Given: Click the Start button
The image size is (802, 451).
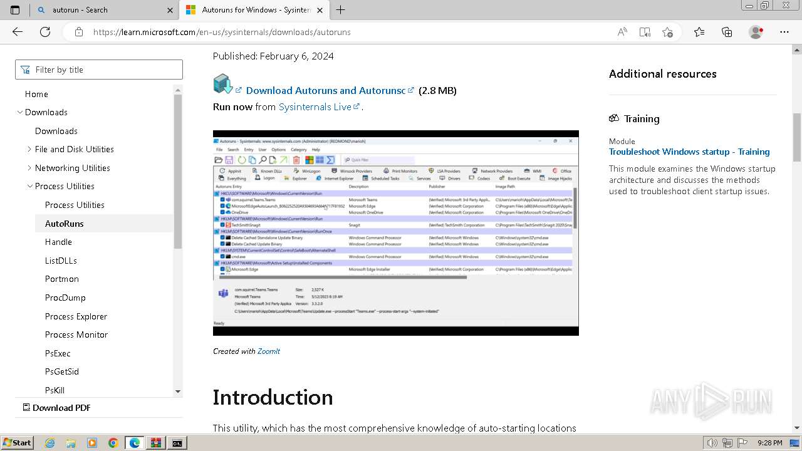Looking at the screenshot, I should (x=18, y=443).
